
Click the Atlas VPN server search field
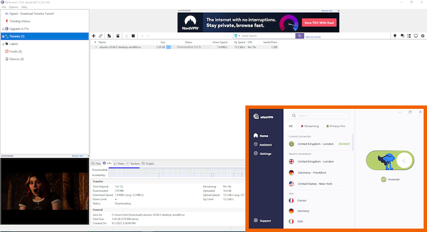(x=319, y=115)
